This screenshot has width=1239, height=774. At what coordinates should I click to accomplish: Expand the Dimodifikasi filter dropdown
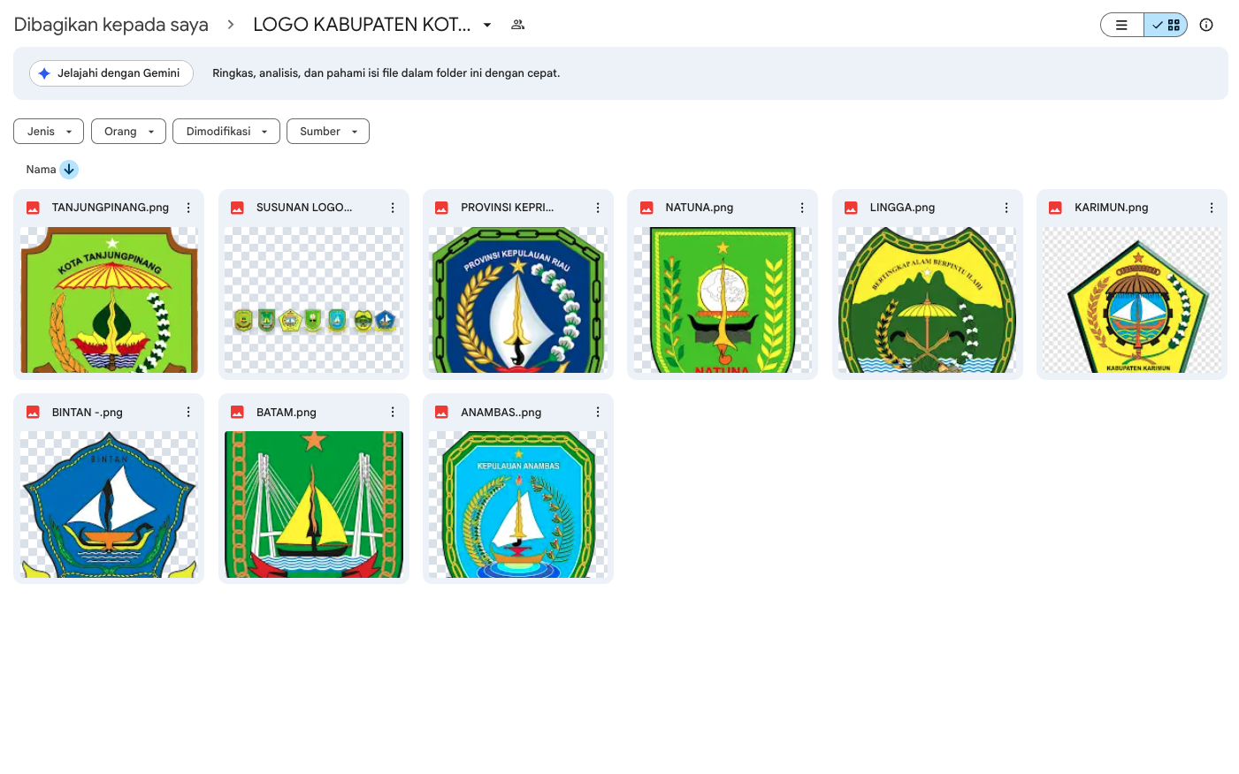coord(226,131)
